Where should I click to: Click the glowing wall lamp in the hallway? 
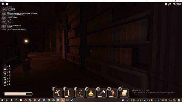(x=26, y=41)
